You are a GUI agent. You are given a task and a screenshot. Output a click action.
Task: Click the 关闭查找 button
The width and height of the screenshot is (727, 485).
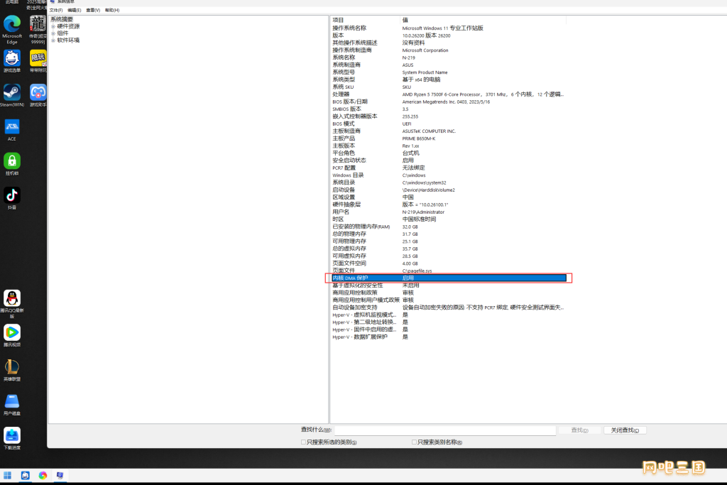(625, 430)
